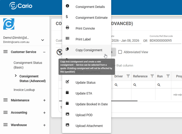182x134 pixels.
Task: Click the Copy Consignment icon
Action: 67,49
